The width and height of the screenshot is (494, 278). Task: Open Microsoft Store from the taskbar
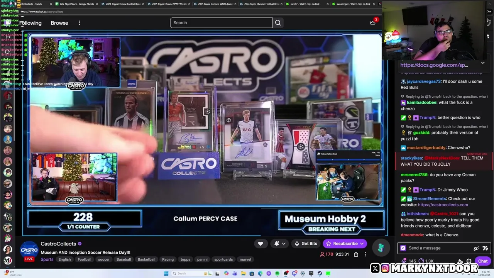coord(252,273)
